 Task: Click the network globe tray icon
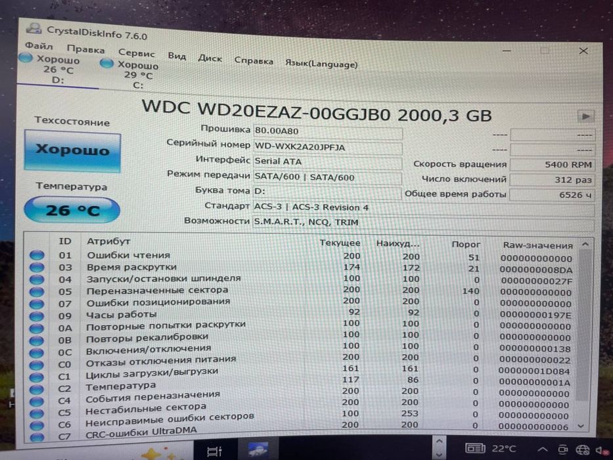click(x=583, y=450)
